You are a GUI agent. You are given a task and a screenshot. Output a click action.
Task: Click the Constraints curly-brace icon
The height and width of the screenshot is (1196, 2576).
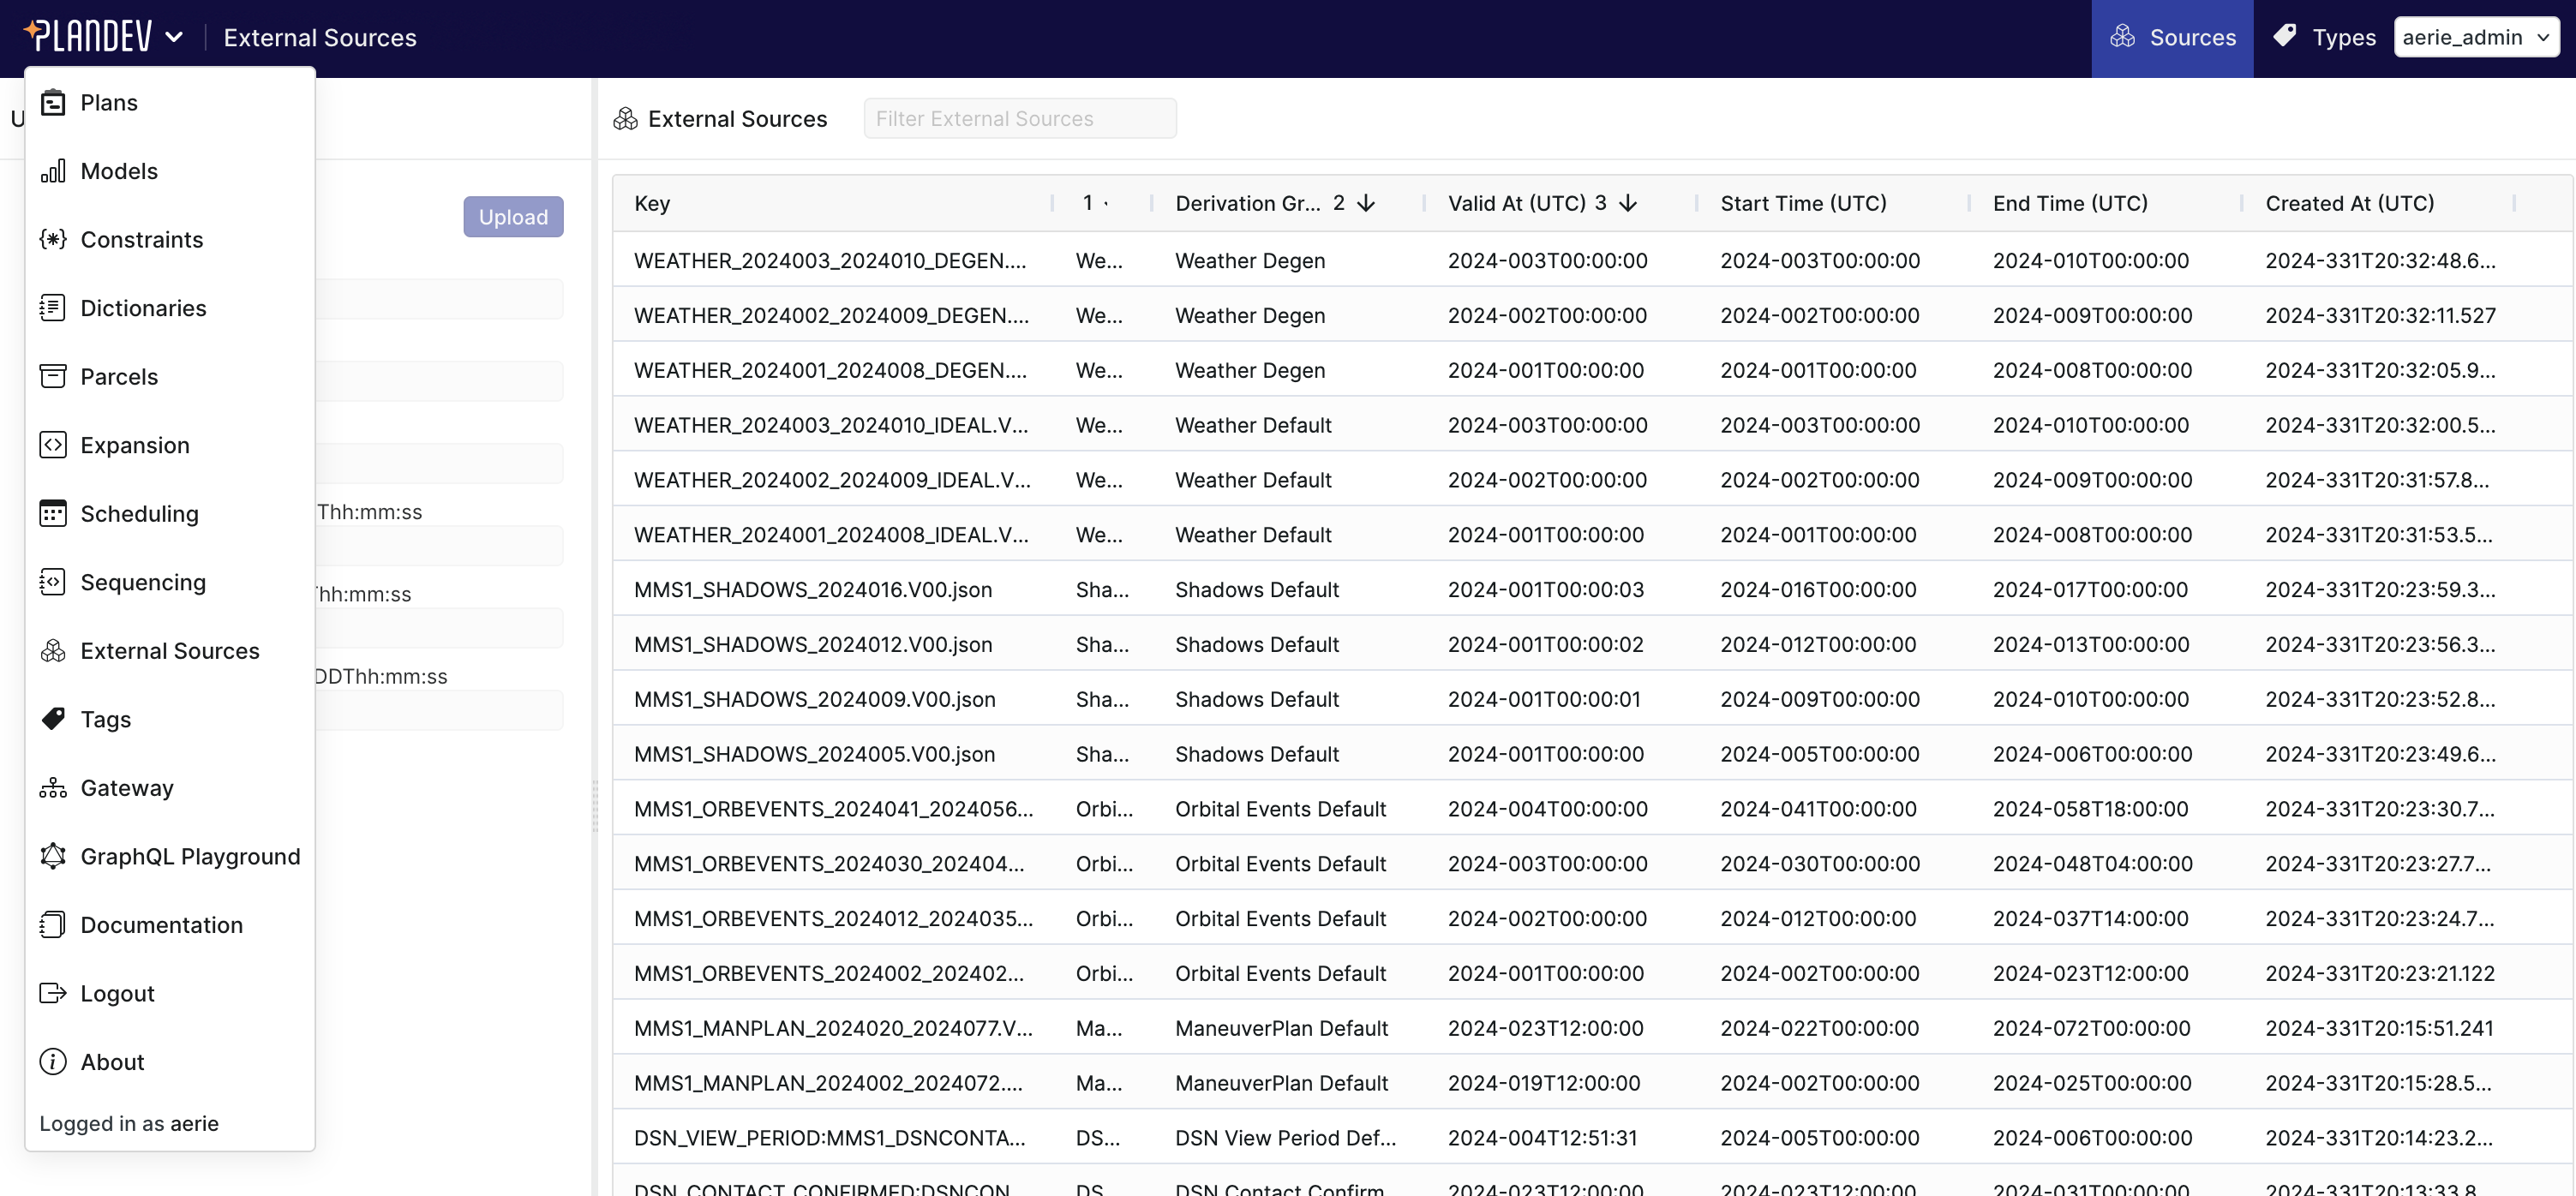pos(53,240)
